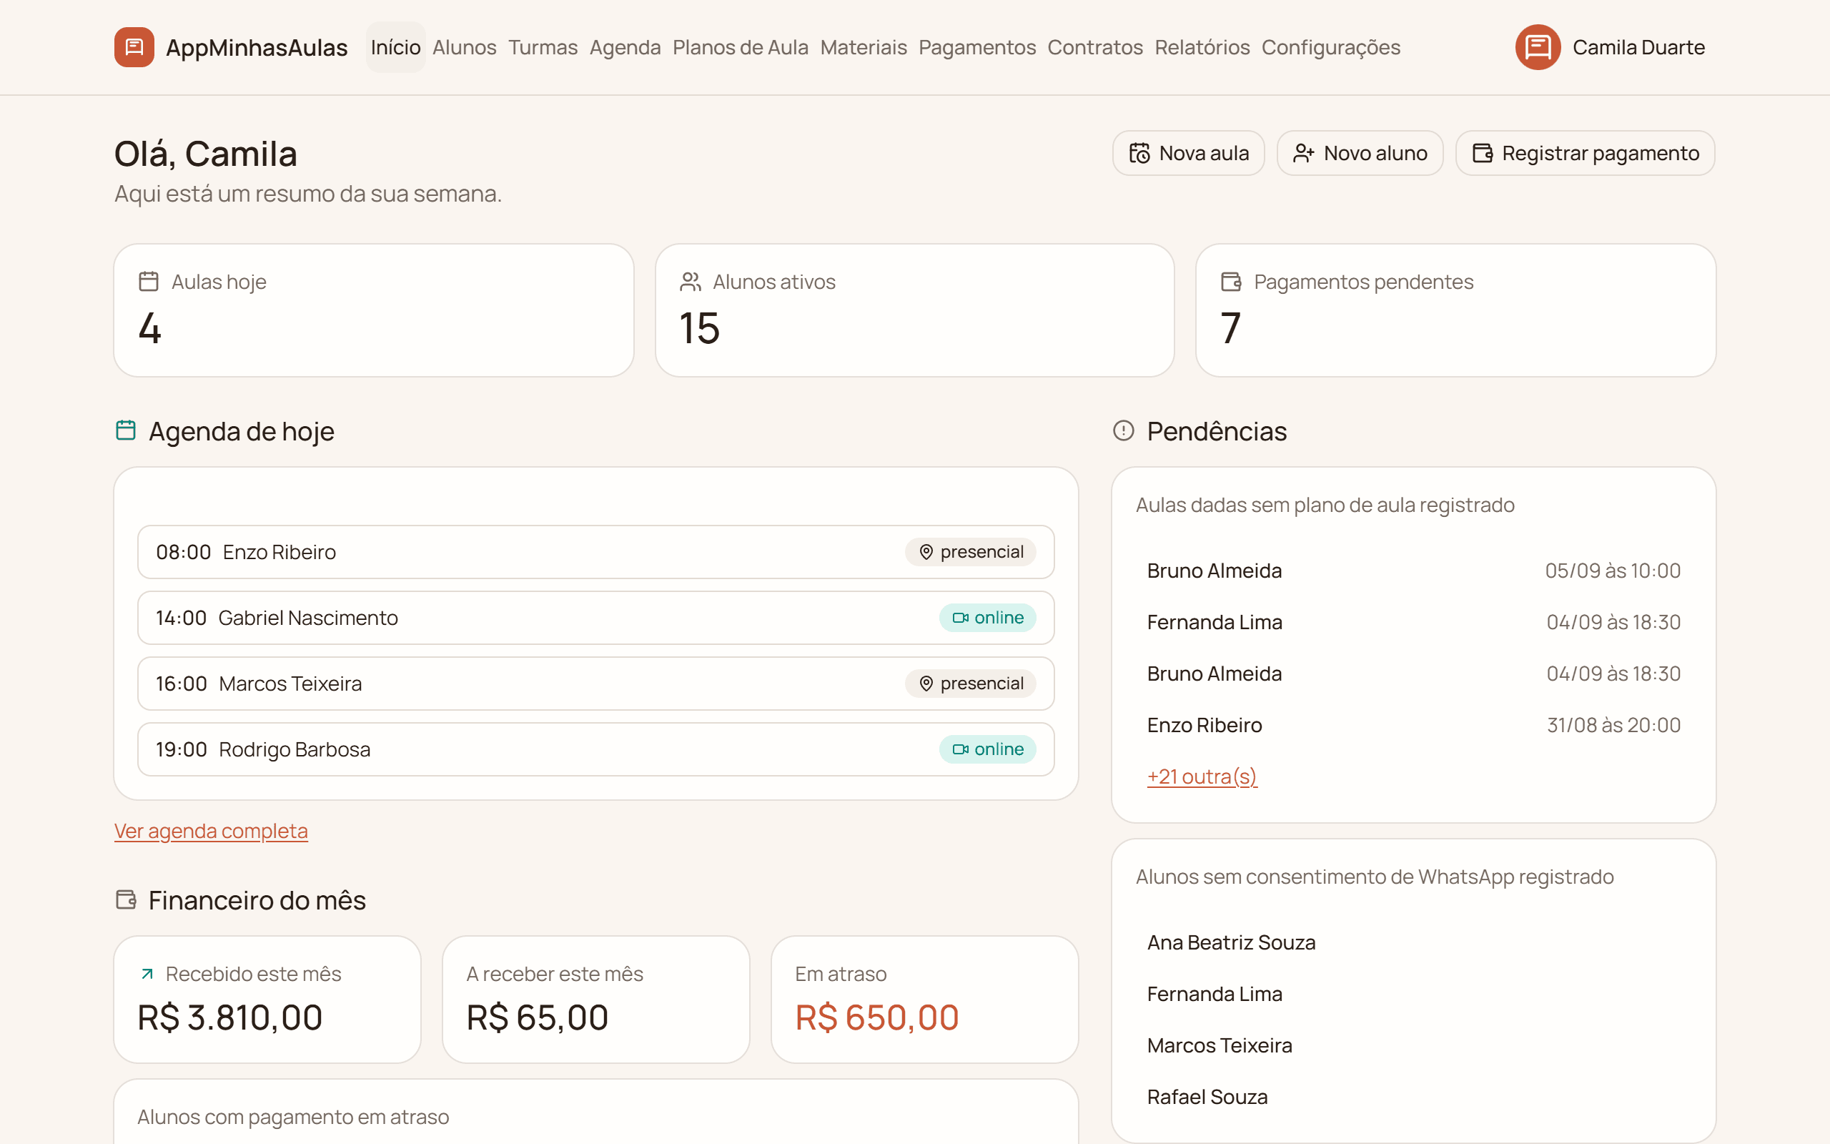
Task: Click the Alunos ativos card showing 15
Action: coord(914,310)
